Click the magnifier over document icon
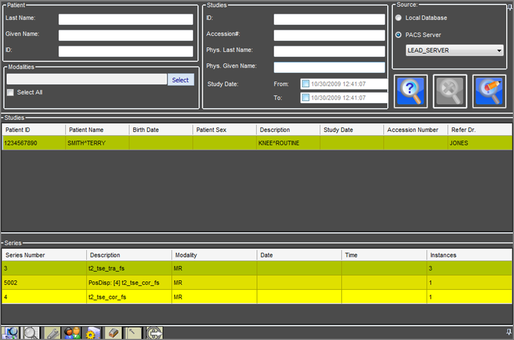 [x=31, y=333]
